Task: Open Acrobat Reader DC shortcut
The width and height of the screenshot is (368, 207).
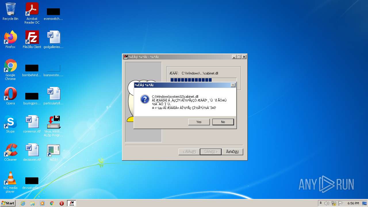Action: pyautogui.click(x=32, y=13)
